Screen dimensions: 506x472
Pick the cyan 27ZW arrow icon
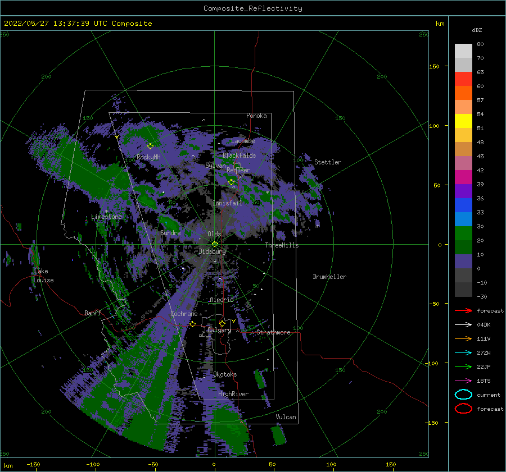[x=463, y=353]
